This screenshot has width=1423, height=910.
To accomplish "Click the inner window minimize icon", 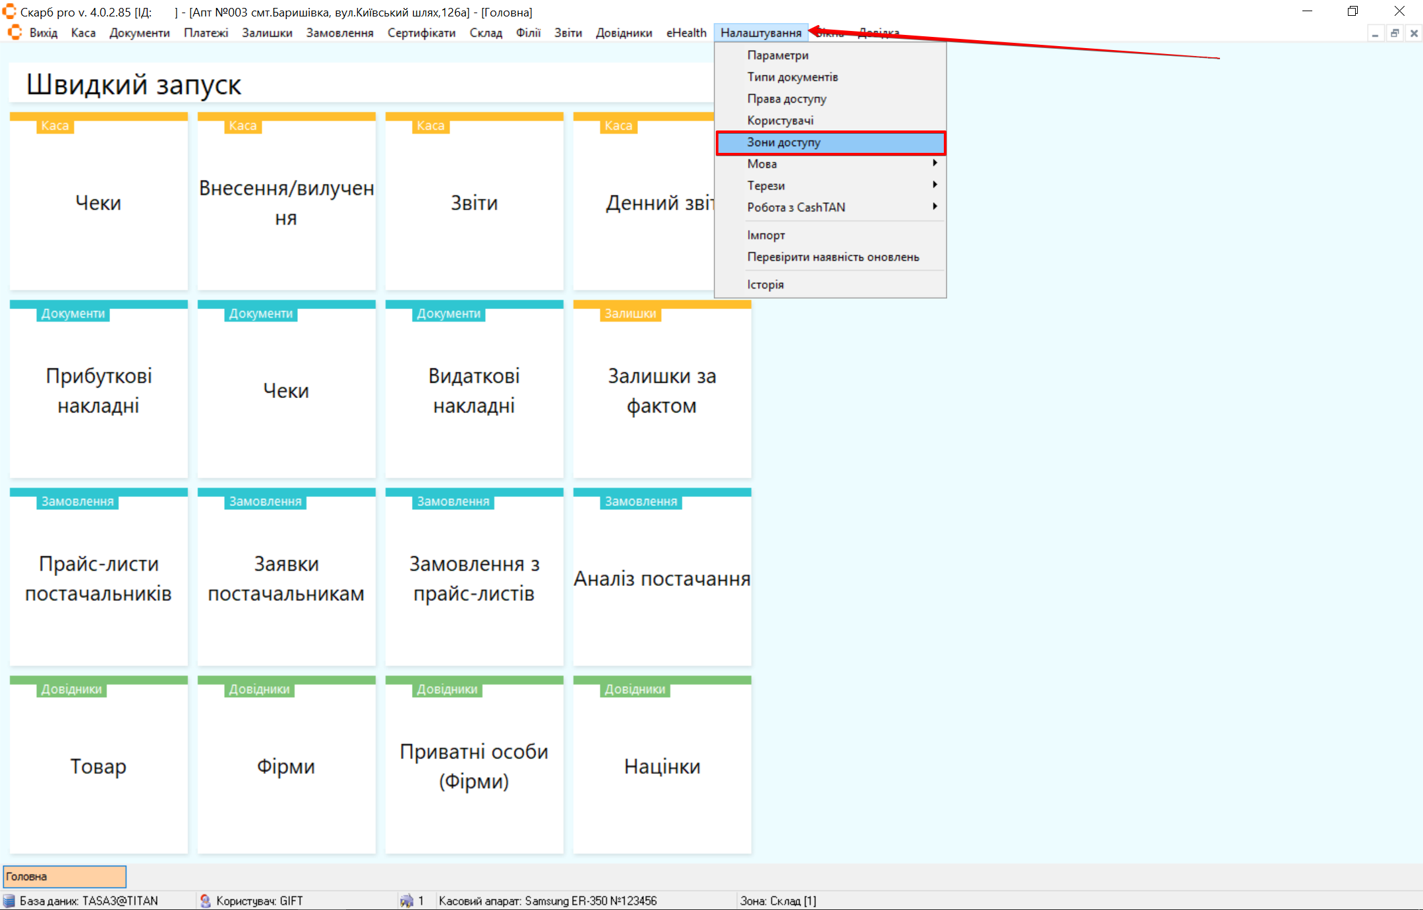I will tap(1376, 33).
